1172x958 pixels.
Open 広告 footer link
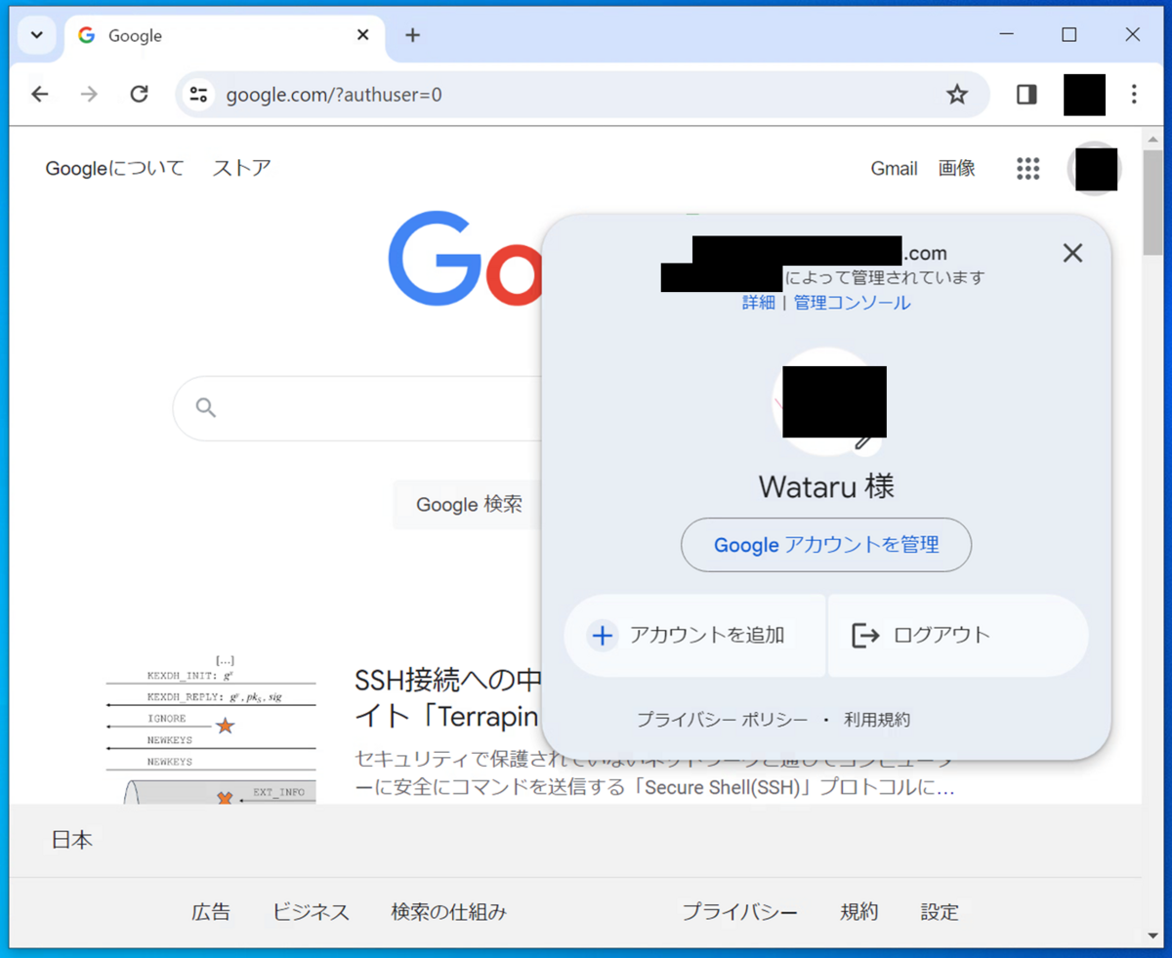pyautogui.click(x=211, y=912)
